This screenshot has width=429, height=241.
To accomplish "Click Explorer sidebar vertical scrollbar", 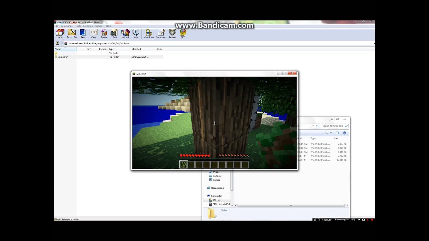I will click(232, 180).
